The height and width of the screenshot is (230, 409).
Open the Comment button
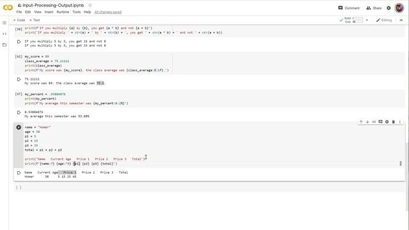click(x=349, y=8)
